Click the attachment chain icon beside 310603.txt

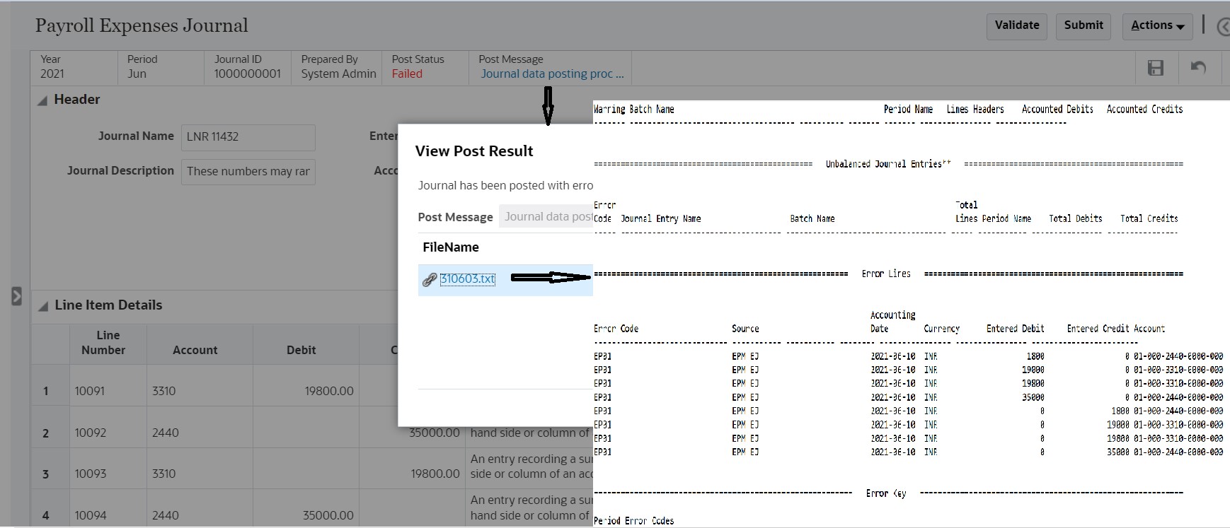pyautogui.click(x=429, y=280)
